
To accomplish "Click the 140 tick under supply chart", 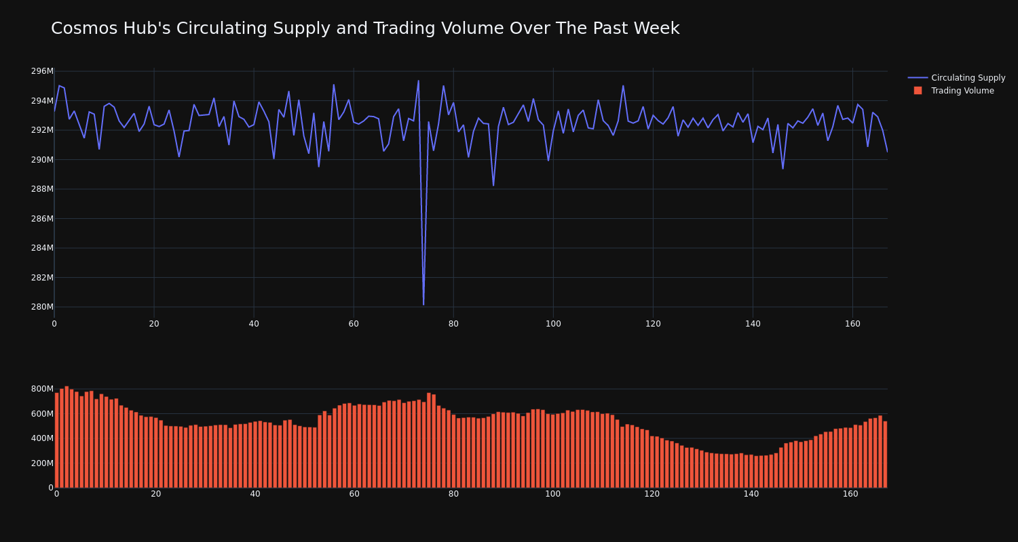I will click(753, 324).
